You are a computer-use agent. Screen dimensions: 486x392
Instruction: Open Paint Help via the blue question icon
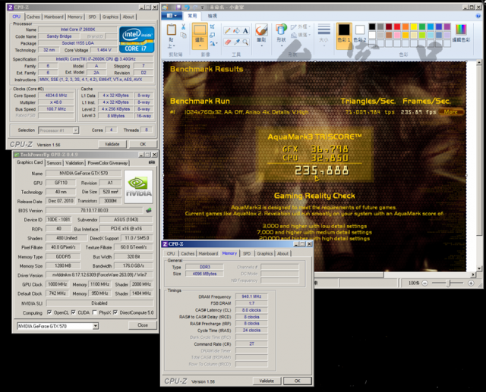(x=478, y=16)
